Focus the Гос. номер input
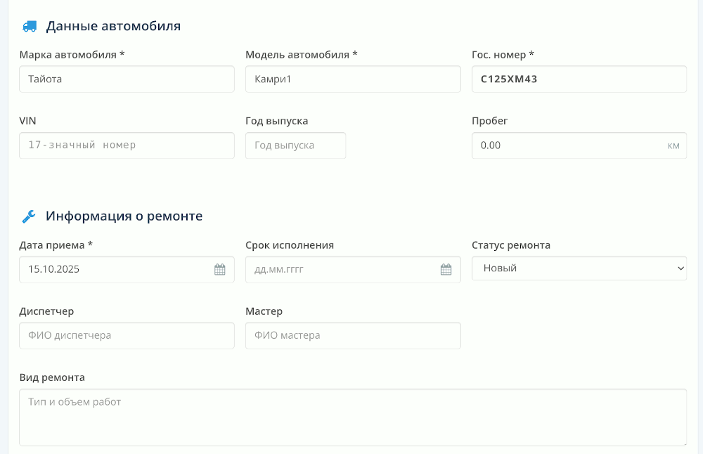This screenshot has width=703, height=454. [x=579, y=79]
